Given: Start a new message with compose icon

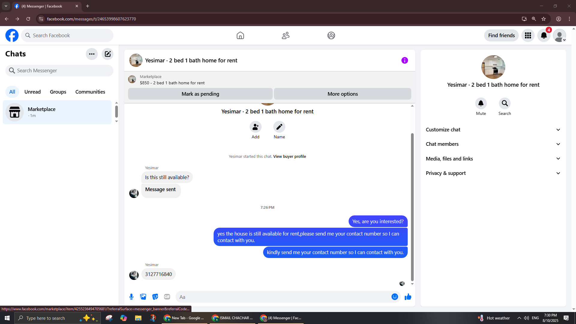Looking at the screenshot, I should click(107, 54).
